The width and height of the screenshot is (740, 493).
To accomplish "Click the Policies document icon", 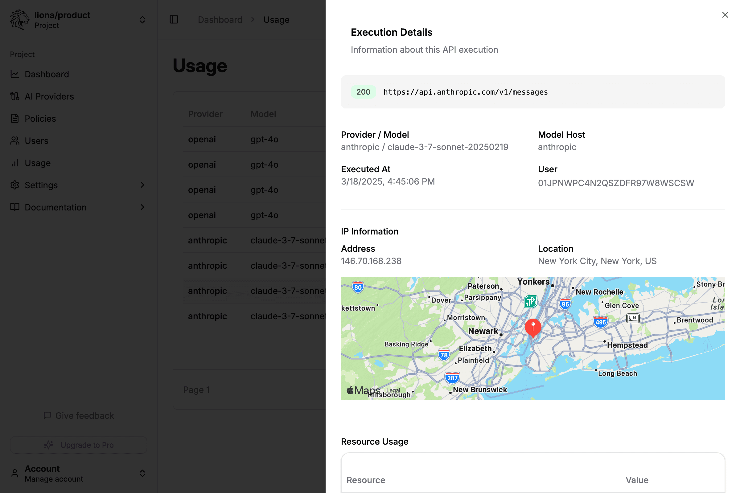I will (14, 119).
